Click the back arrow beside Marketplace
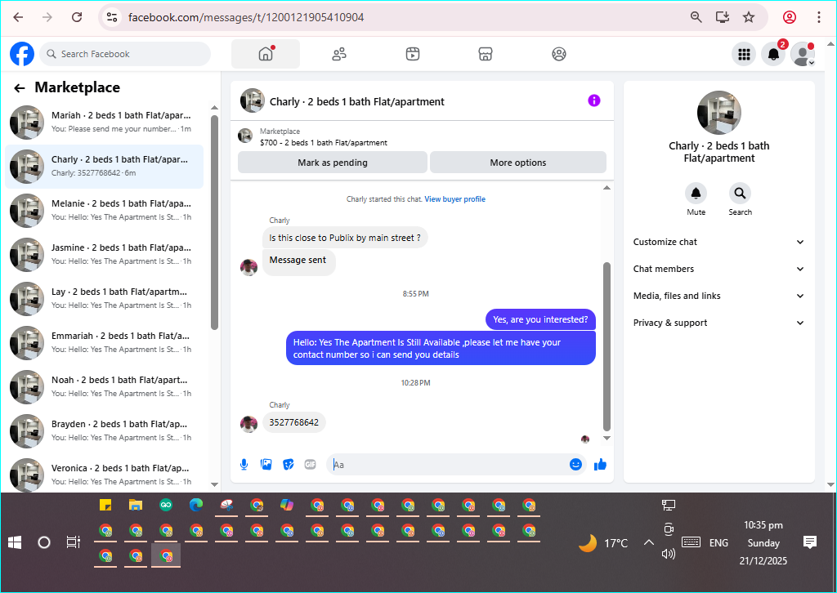This screenshot has width=837, height=593. point(20,88)
